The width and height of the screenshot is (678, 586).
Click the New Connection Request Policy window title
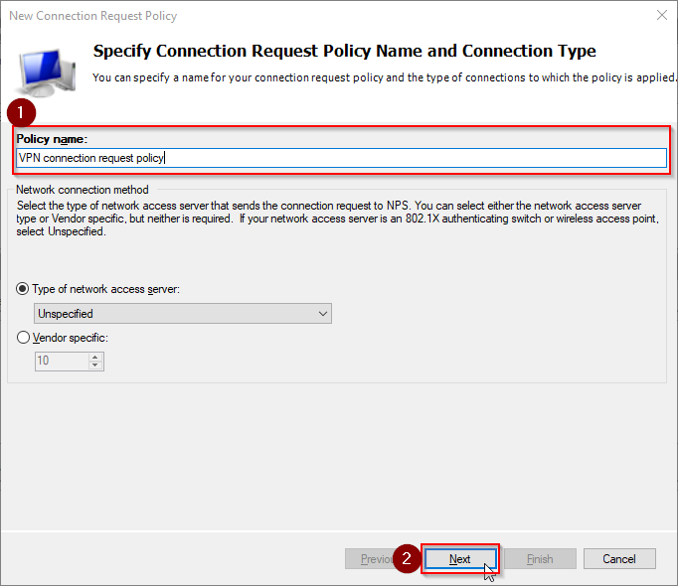(x=93, y=16)
